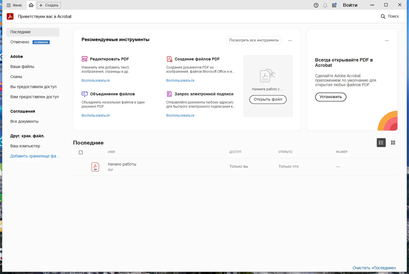Select the Создание файлов PDF icon
409x274 pixels.
(x=169, y=59)
